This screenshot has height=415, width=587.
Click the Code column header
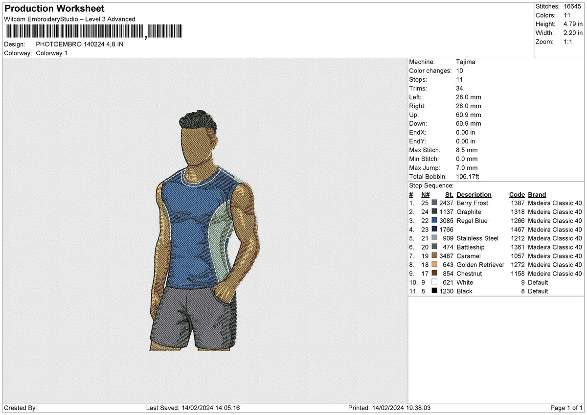coord(517,194)
